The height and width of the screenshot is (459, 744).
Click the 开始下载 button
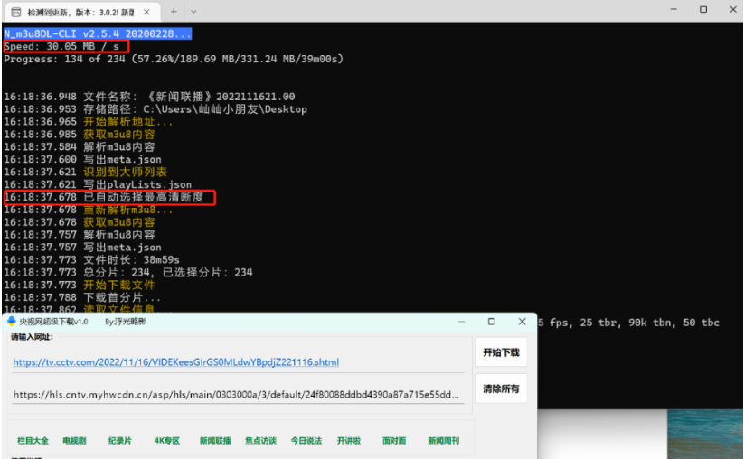pos(501,353)
